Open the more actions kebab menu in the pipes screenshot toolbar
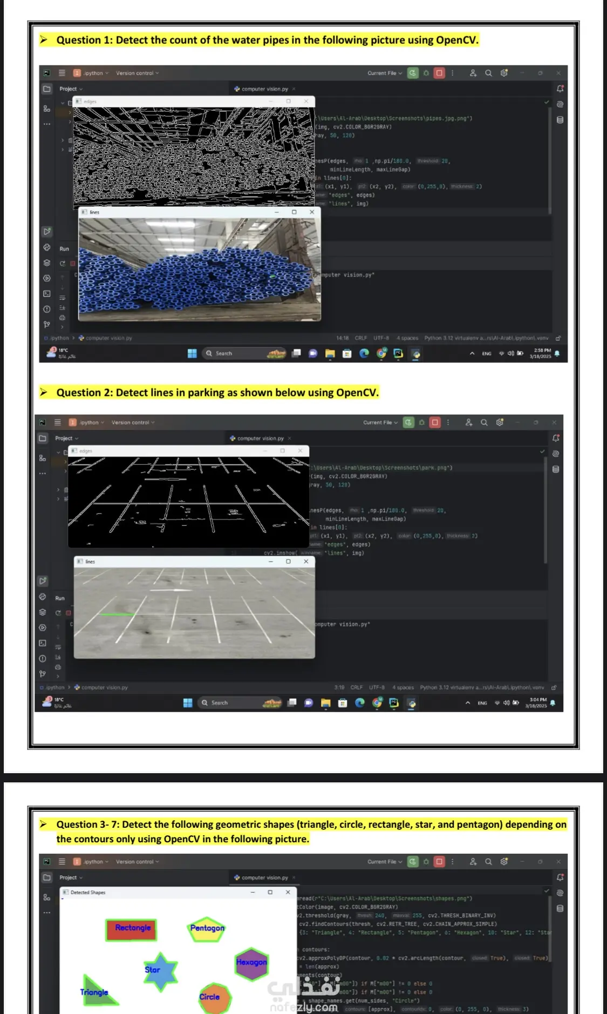 click(x=453, y=73)
